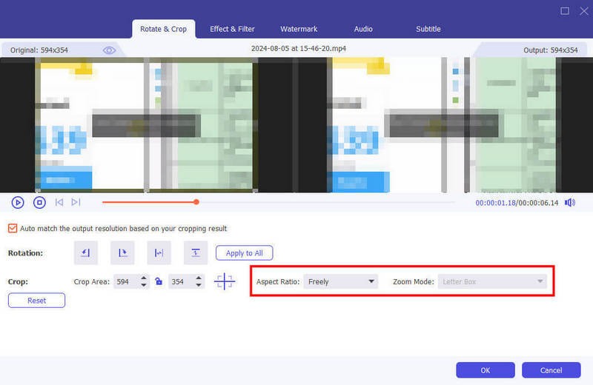593x385 pixels.
Task: Open the Watermark tab
Action: 299,29
